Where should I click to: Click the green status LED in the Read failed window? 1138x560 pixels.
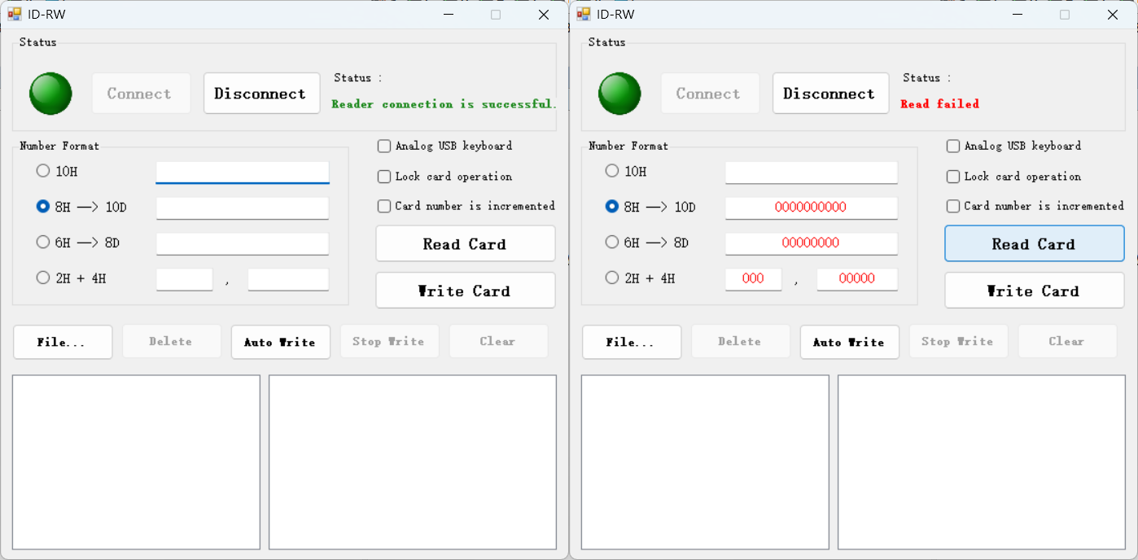tap(619, 94)
